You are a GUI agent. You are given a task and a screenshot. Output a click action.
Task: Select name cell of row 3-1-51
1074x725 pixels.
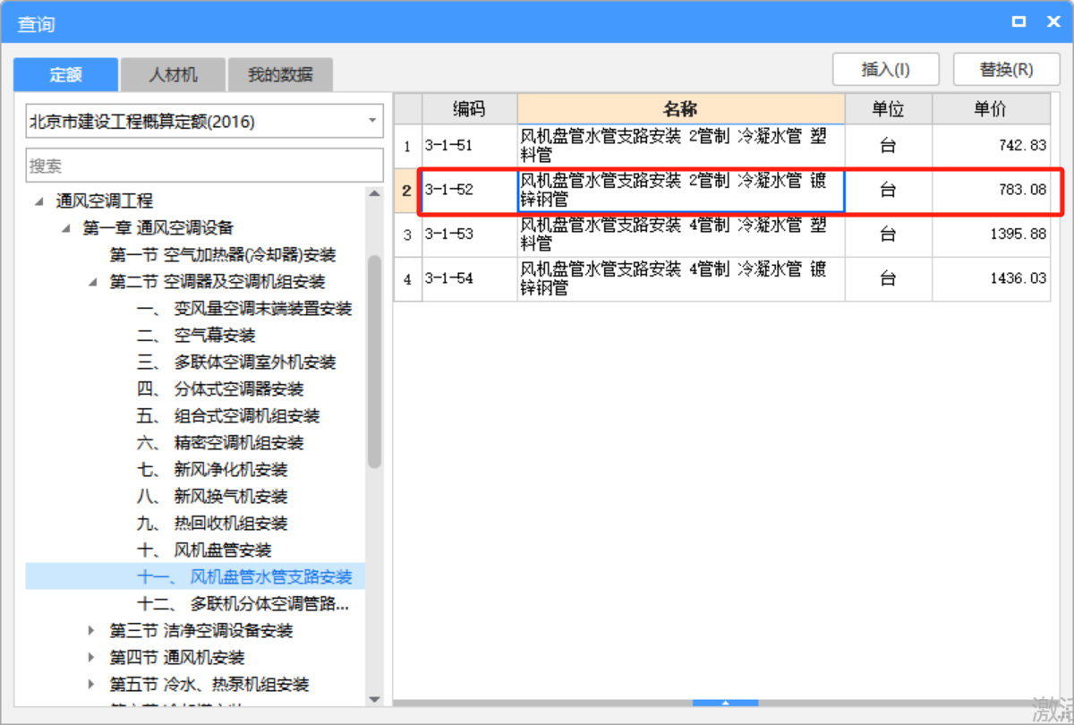pos(681,146)
